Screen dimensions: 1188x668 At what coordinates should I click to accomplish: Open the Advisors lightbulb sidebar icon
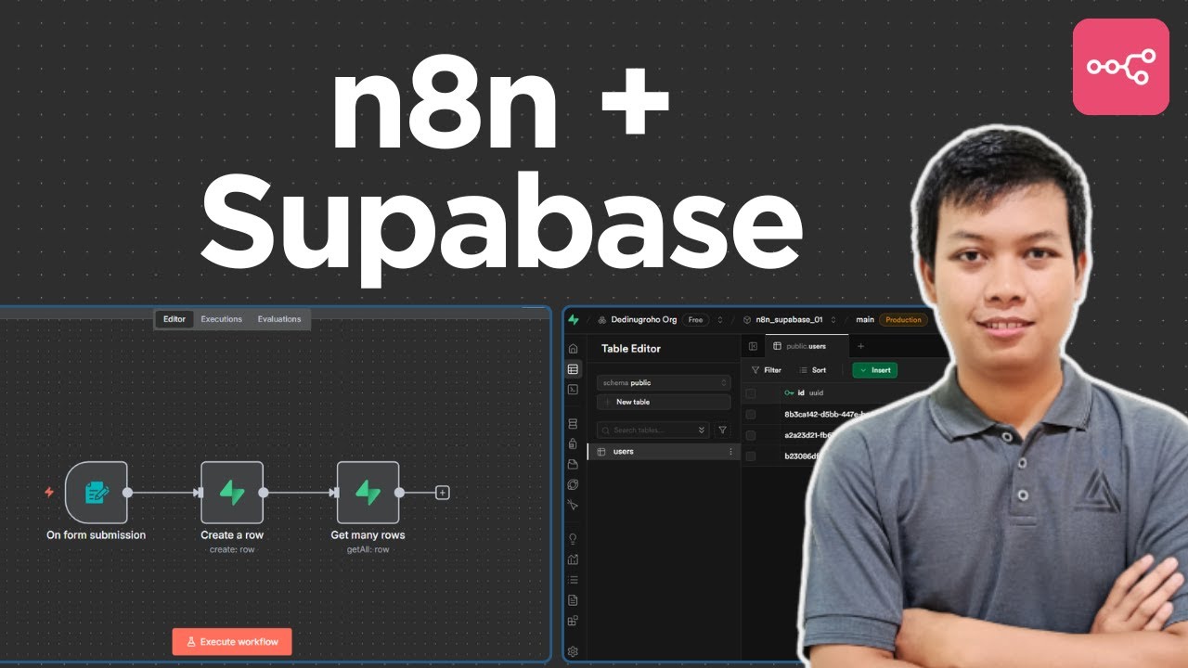tap(573, 539)
